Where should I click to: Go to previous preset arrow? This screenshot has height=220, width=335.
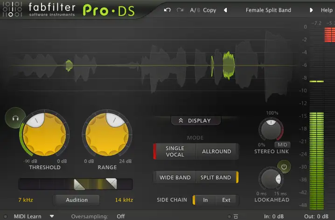coord(225,10)
